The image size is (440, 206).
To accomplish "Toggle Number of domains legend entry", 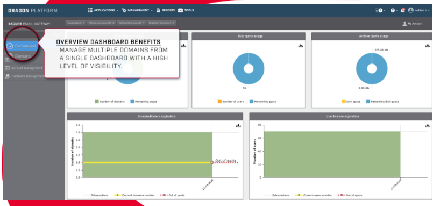I will click(110, 101).
